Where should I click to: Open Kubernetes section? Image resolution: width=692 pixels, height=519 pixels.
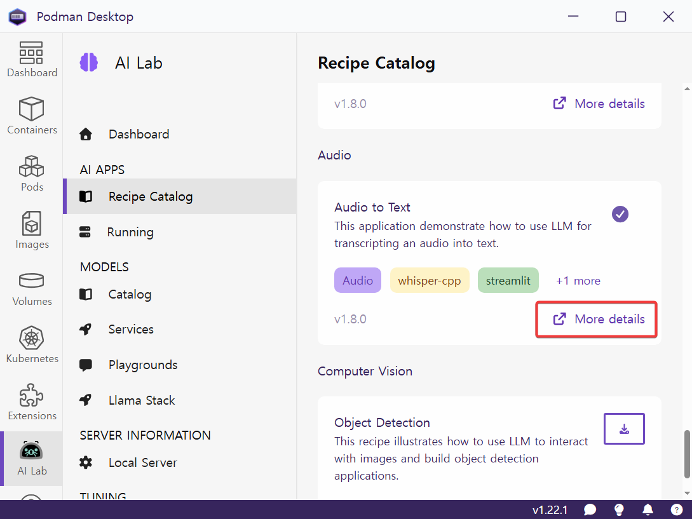32,345
